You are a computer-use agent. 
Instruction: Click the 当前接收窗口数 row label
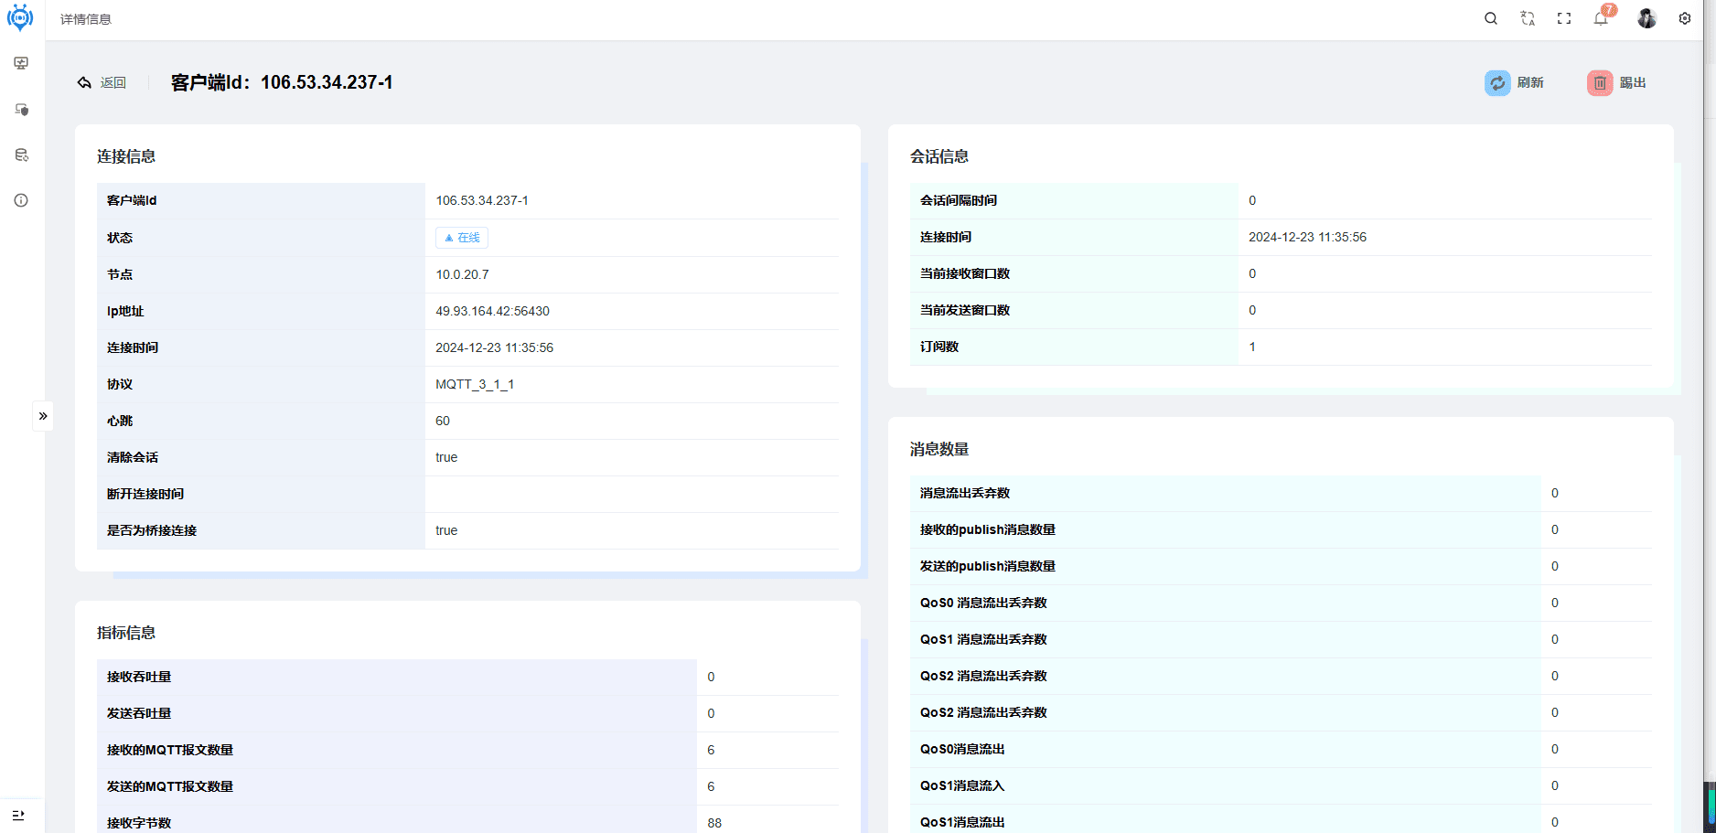click(x=965, y=273)
